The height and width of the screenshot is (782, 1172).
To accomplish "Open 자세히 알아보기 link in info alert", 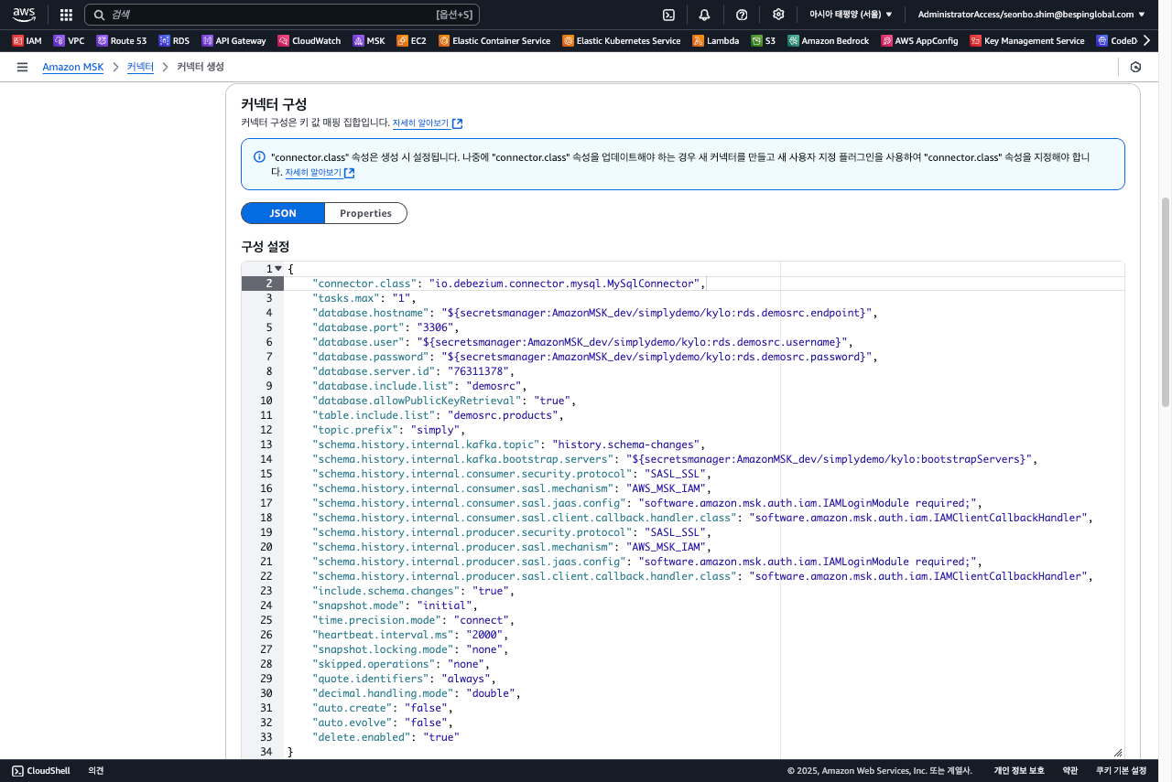I will click(x=320, y=173).
